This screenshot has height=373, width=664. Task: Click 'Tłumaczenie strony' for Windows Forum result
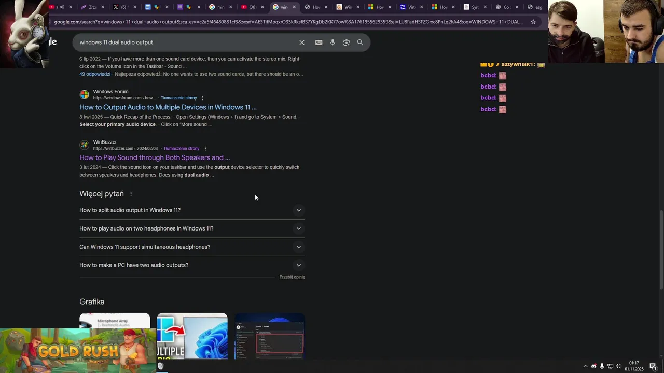pos(178,98)
